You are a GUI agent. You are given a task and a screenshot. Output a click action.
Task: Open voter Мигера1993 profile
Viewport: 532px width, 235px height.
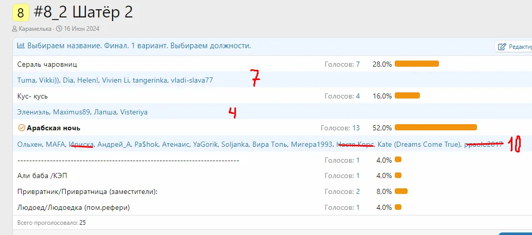[x=312, y=145]
